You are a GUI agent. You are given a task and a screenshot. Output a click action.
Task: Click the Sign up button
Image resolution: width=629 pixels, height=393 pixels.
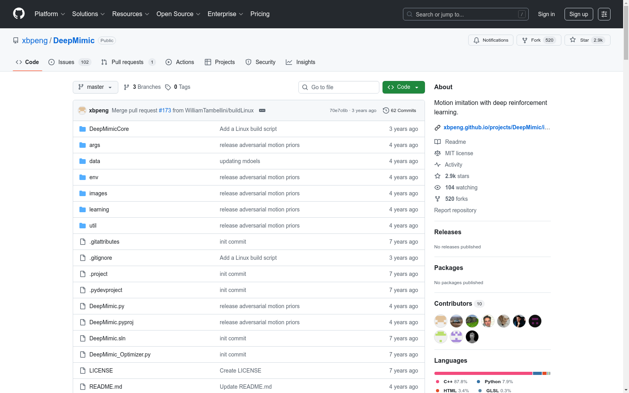coord(579,14)
